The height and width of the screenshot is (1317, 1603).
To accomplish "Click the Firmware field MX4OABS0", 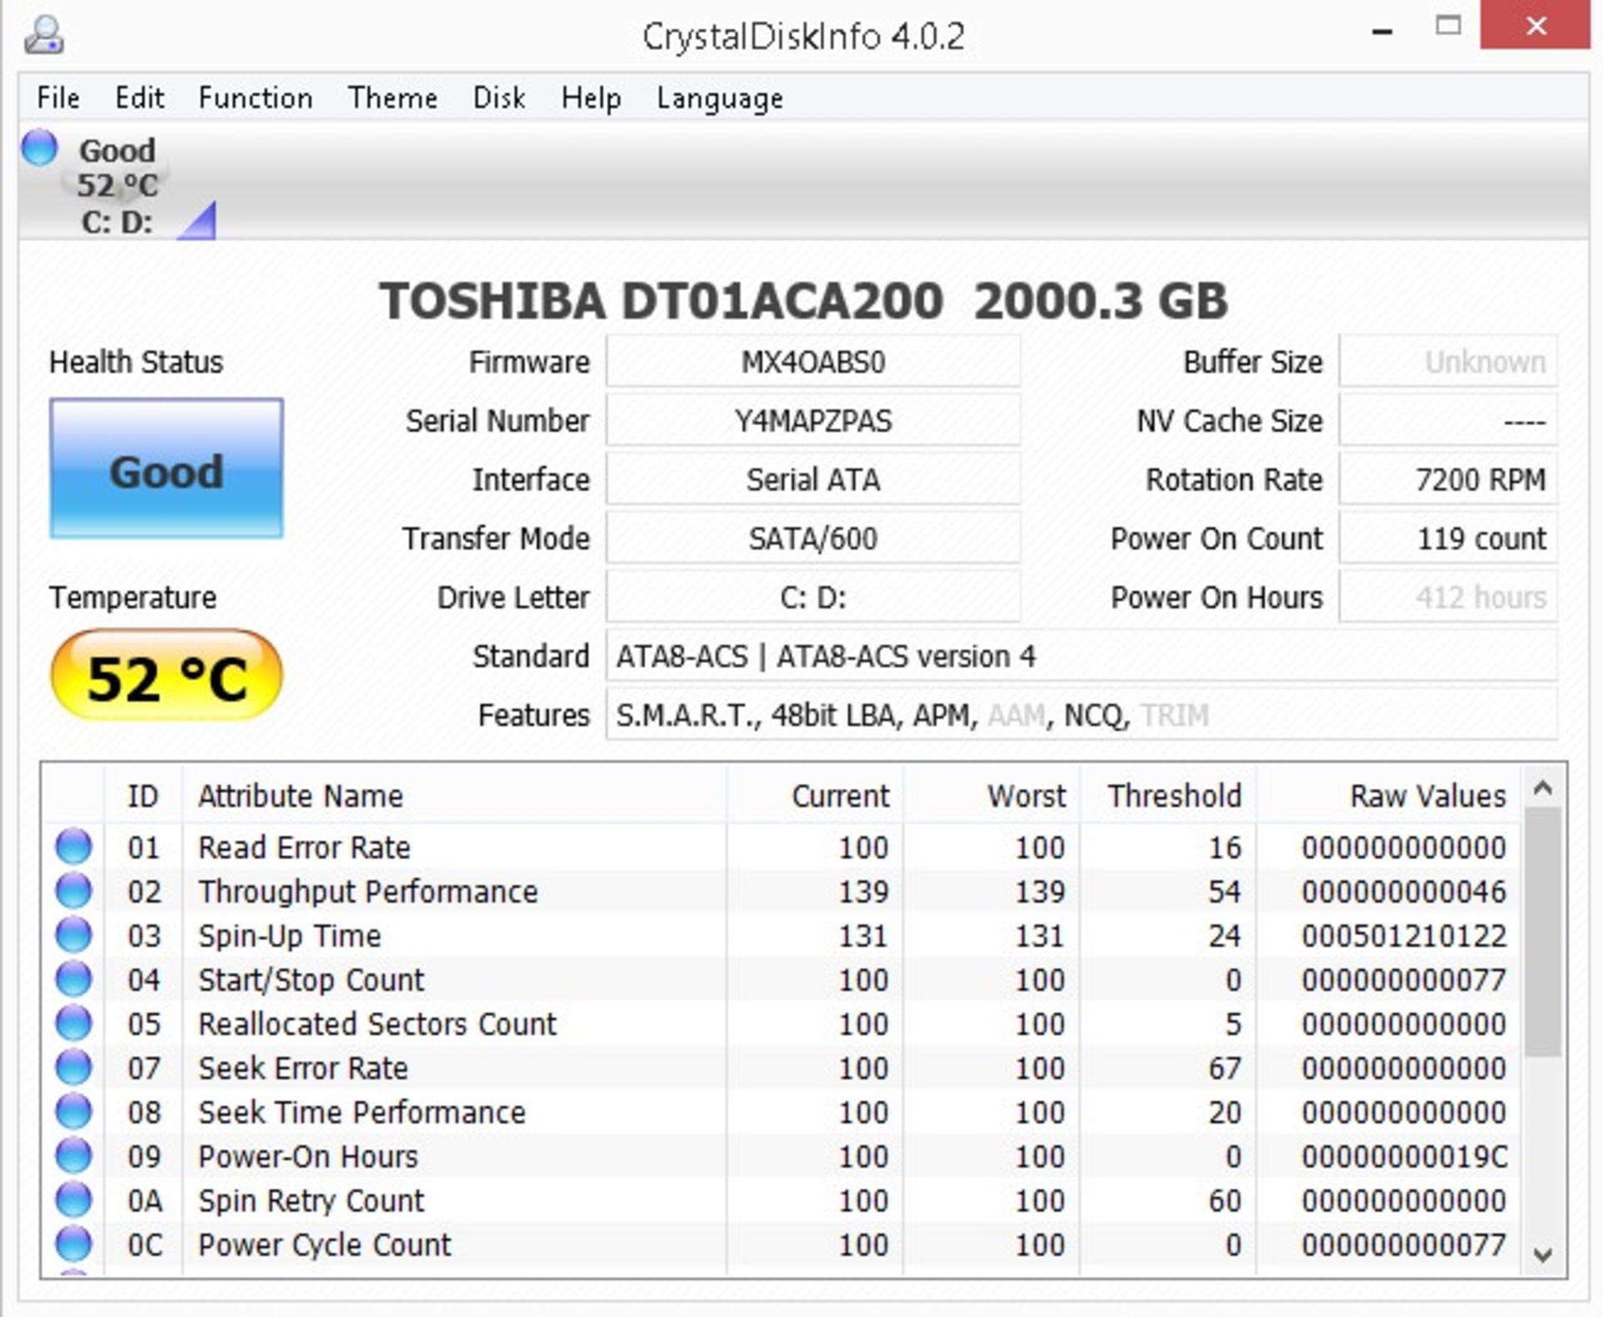I will 813,362.
